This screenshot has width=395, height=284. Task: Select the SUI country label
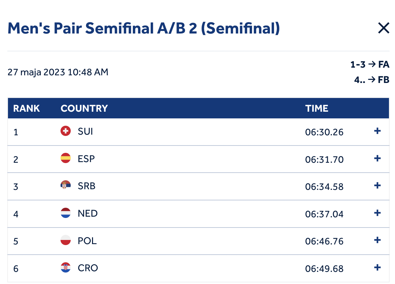click(x=85, y=131)
